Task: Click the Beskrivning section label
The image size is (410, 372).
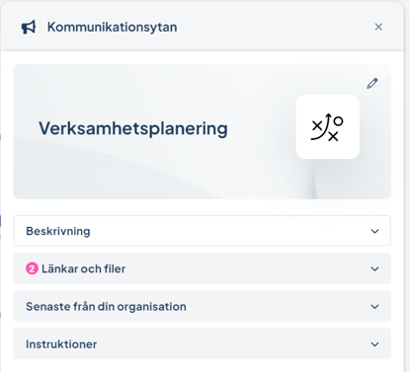Action: [x=58, y=231]
